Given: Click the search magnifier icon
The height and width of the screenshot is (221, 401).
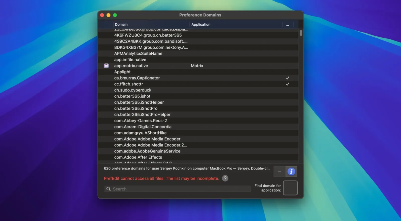Looking at the screenshot, I should pos(109,189).
